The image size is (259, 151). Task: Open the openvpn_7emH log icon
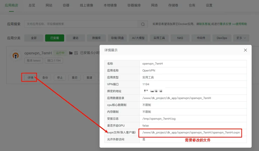tap(76, 53)
